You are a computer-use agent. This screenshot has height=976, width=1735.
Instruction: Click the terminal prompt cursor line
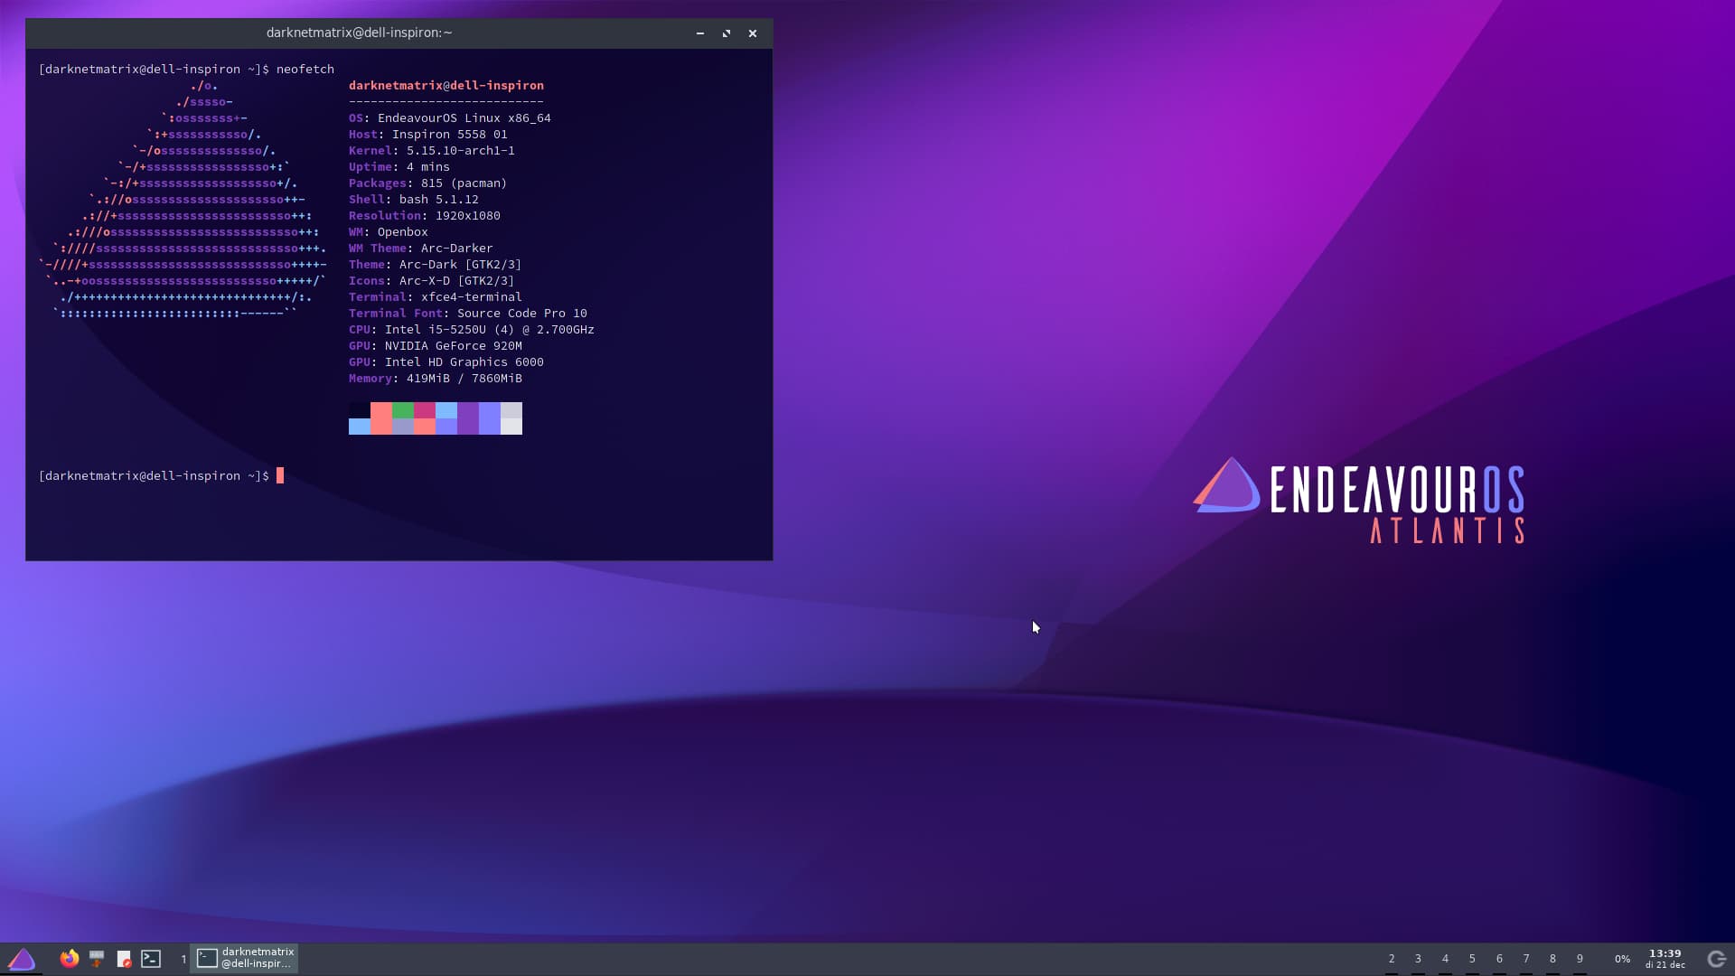279,475
